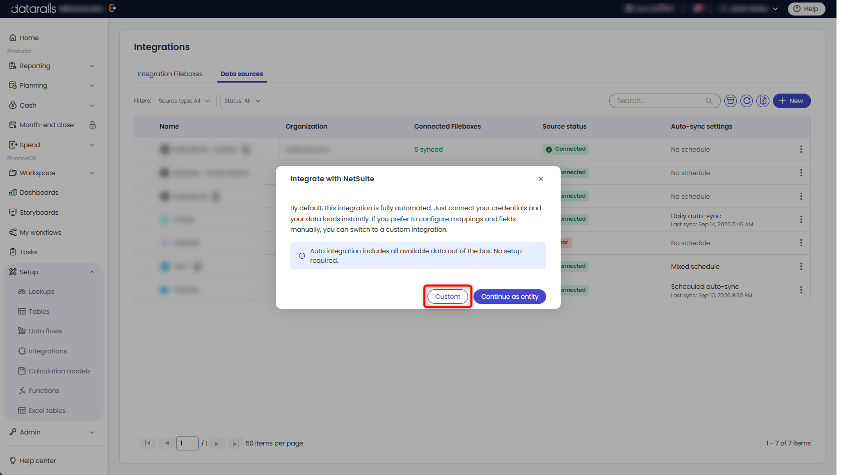Open Storyboards
841x475 pixels.
click(x=39, y=212)
